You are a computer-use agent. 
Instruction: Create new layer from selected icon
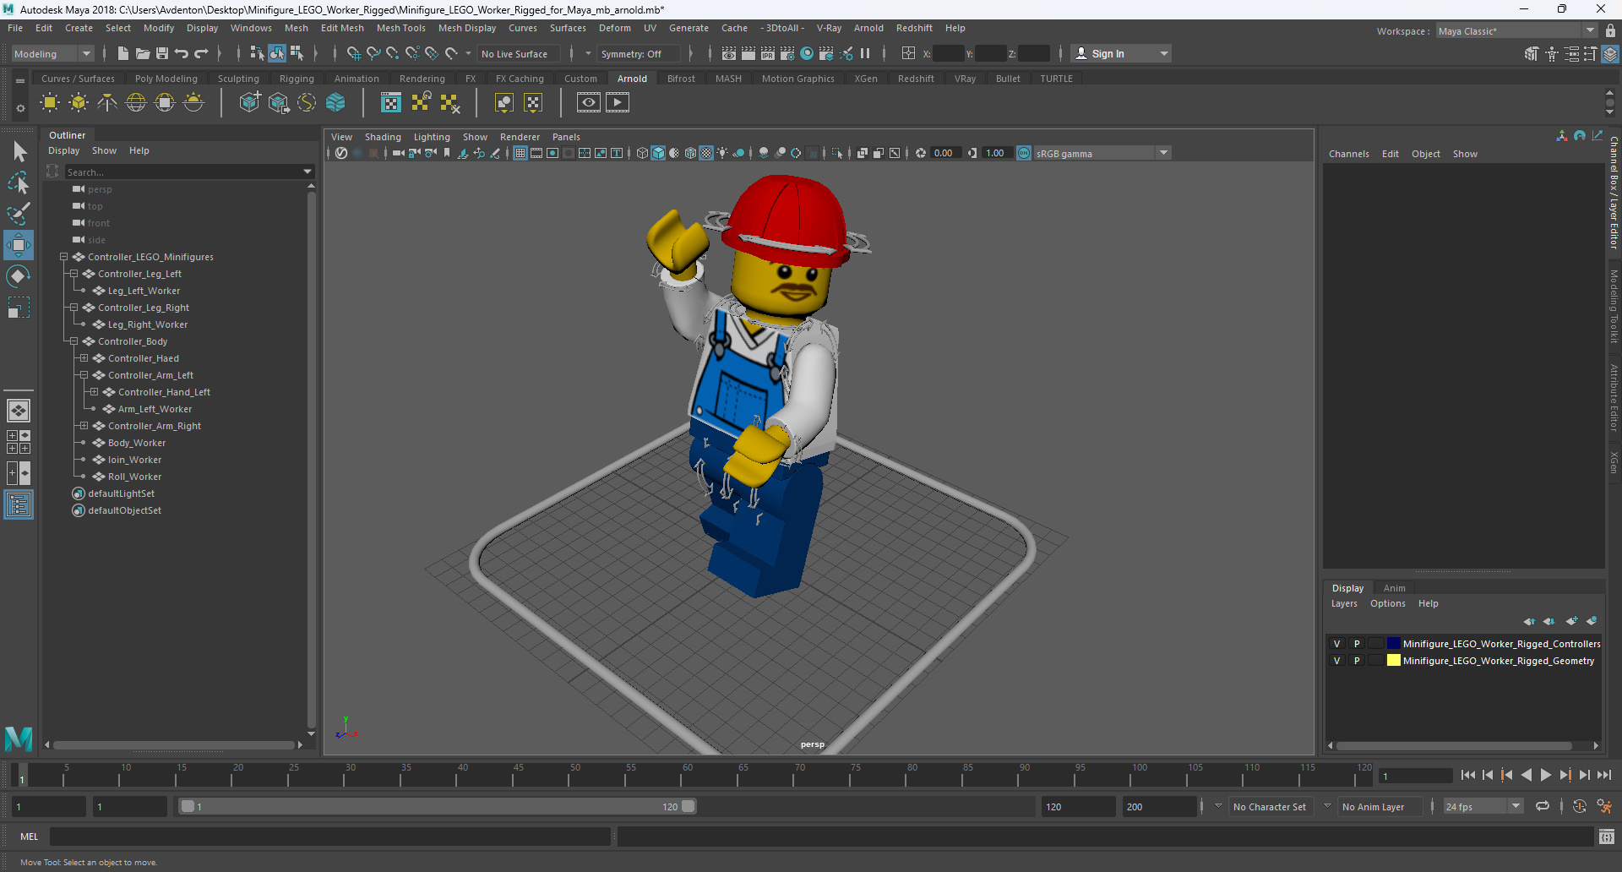pyautogui.click(x=1592, y=621)
